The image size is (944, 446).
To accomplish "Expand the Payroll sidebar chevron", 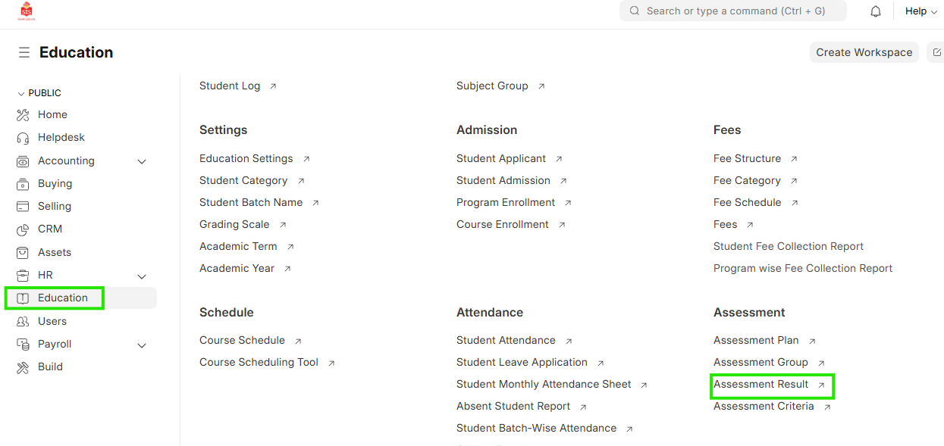I will [142, 345].
